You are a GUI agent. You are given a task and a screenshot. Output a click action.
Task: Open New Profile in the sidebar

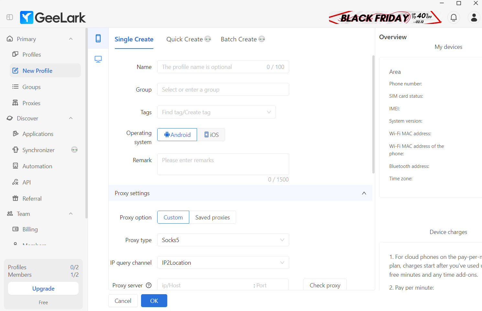tap(45, 71)
